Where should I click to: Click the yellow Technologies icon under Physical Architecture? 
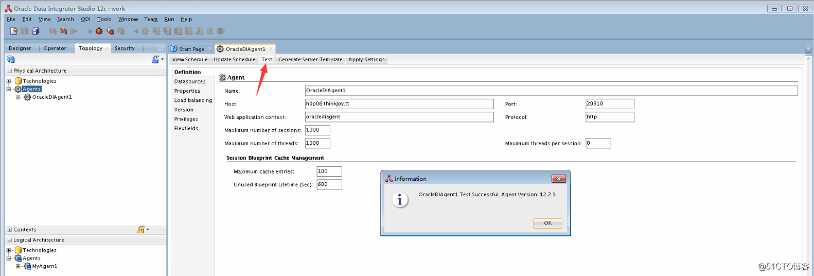[x=18, y=81]
